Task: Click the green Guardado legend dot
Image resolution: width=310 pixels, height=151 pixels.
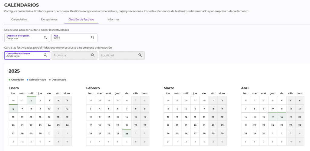Action: tap(9, 80)
